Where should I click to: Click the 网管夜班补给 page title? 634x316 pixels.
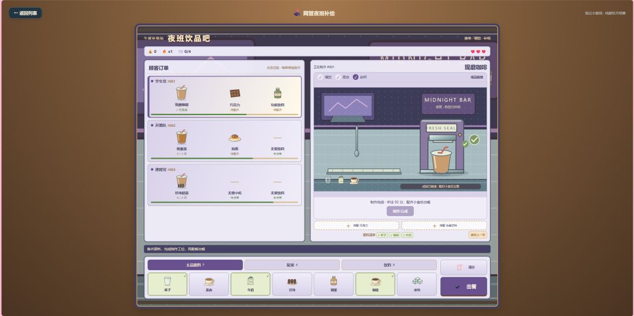click(319, 14)
